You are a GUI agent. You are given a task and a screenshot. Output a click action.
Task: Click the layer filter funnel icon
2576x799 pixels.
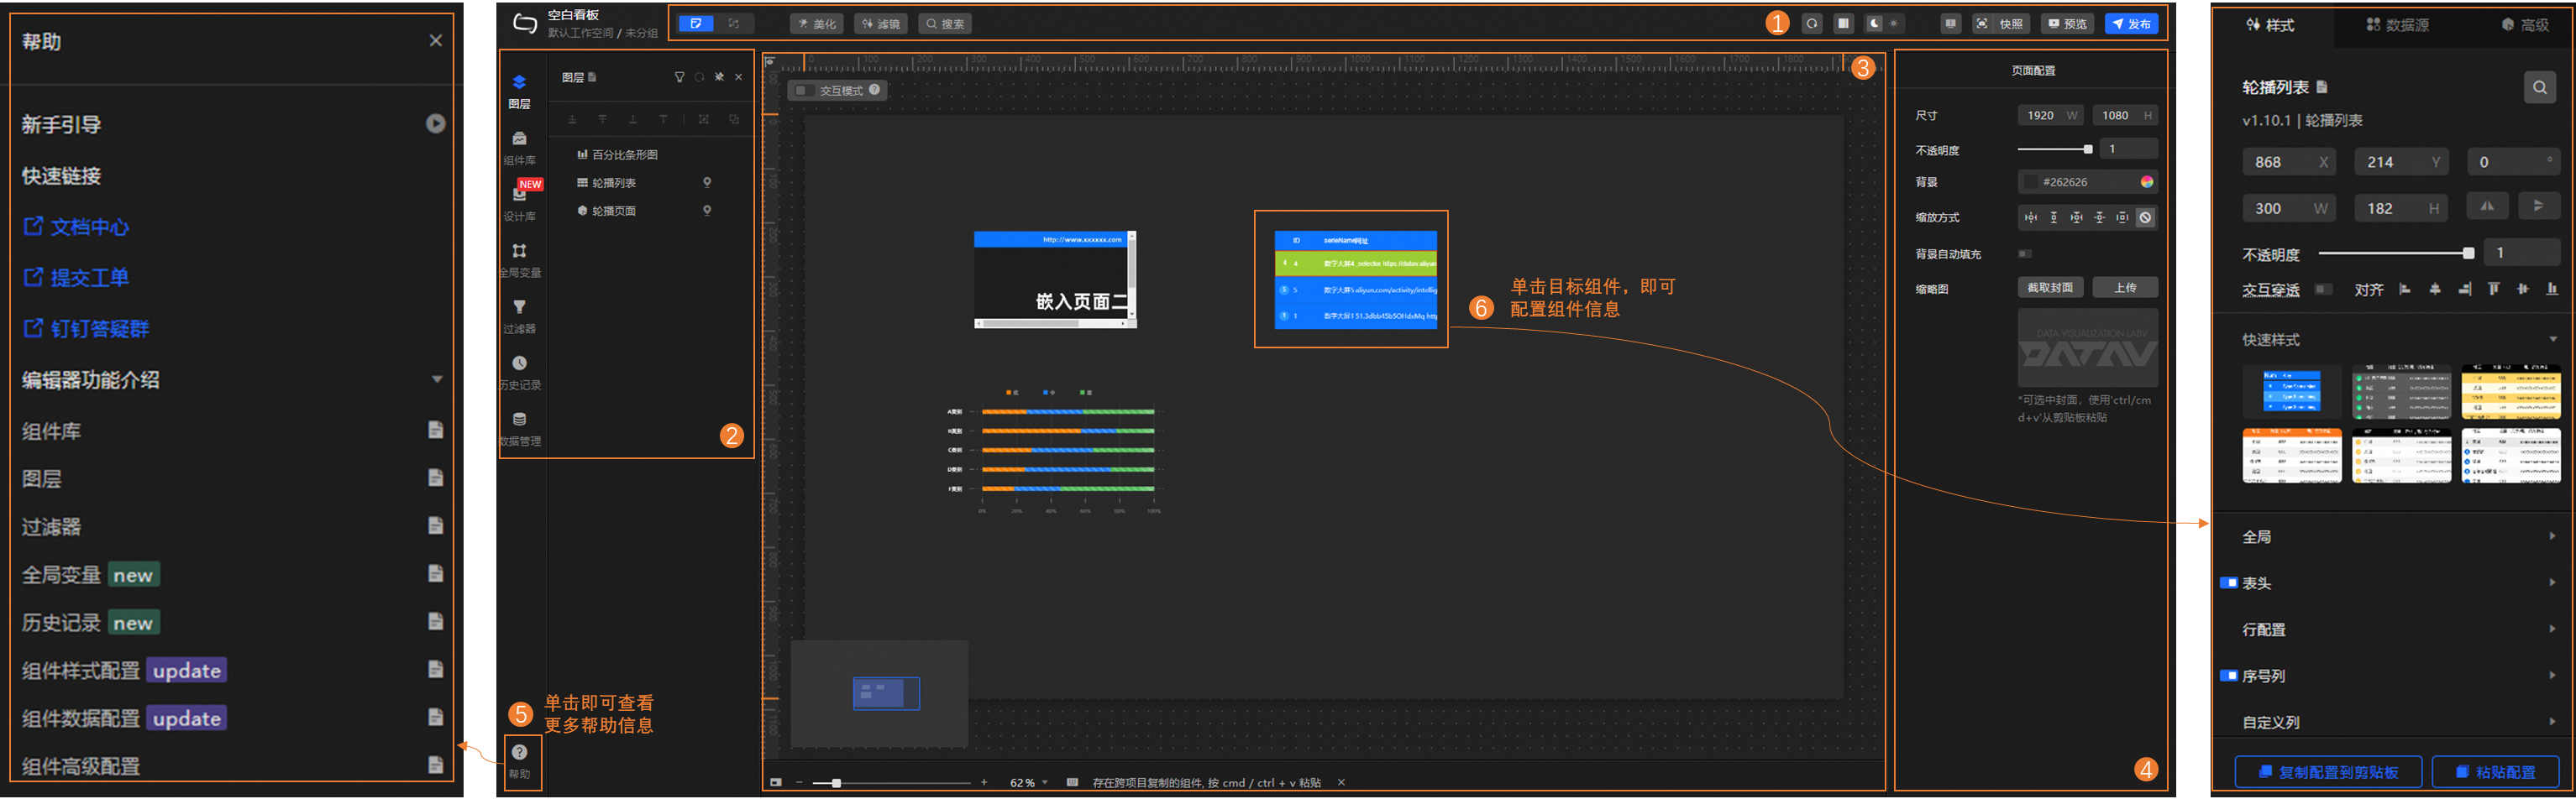click(x=680, y=77)
